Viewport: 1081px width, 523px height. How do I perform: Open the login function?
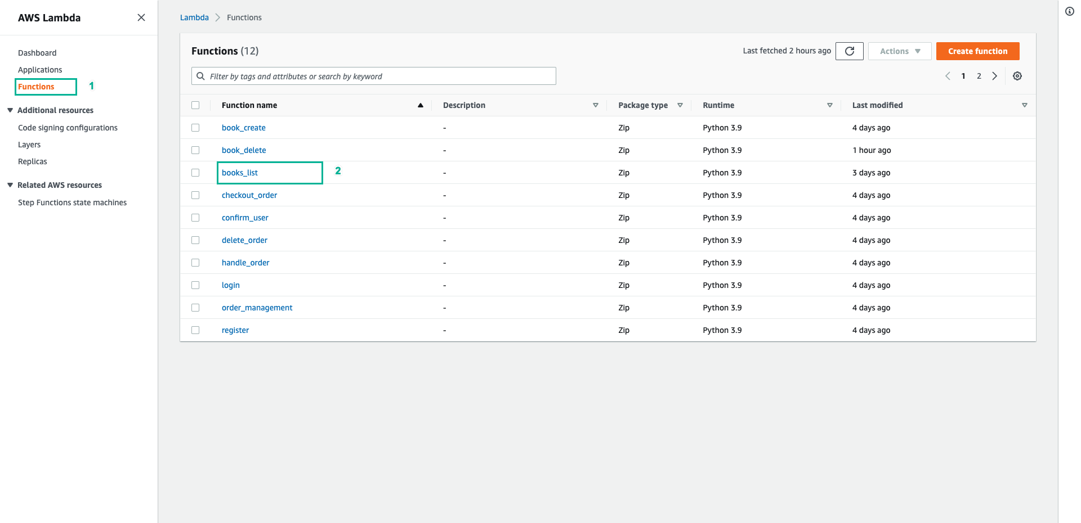tap(231, 285)
